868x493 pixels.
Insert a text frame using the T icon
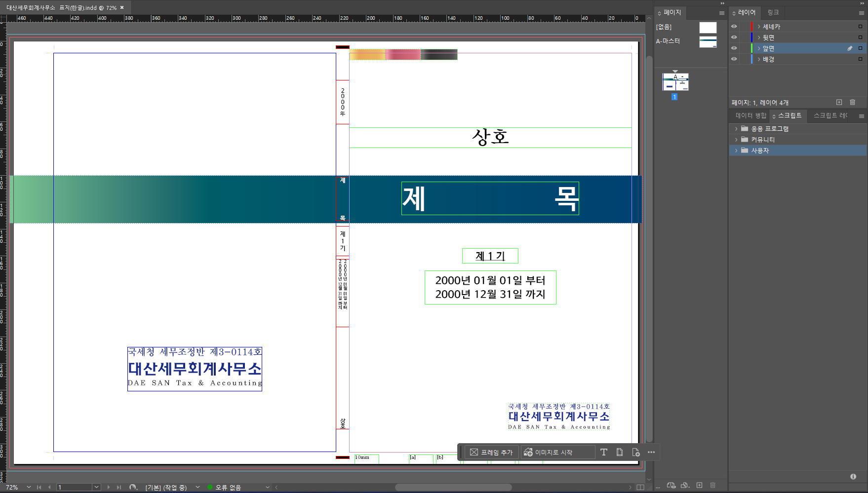[x=604, y=452]
